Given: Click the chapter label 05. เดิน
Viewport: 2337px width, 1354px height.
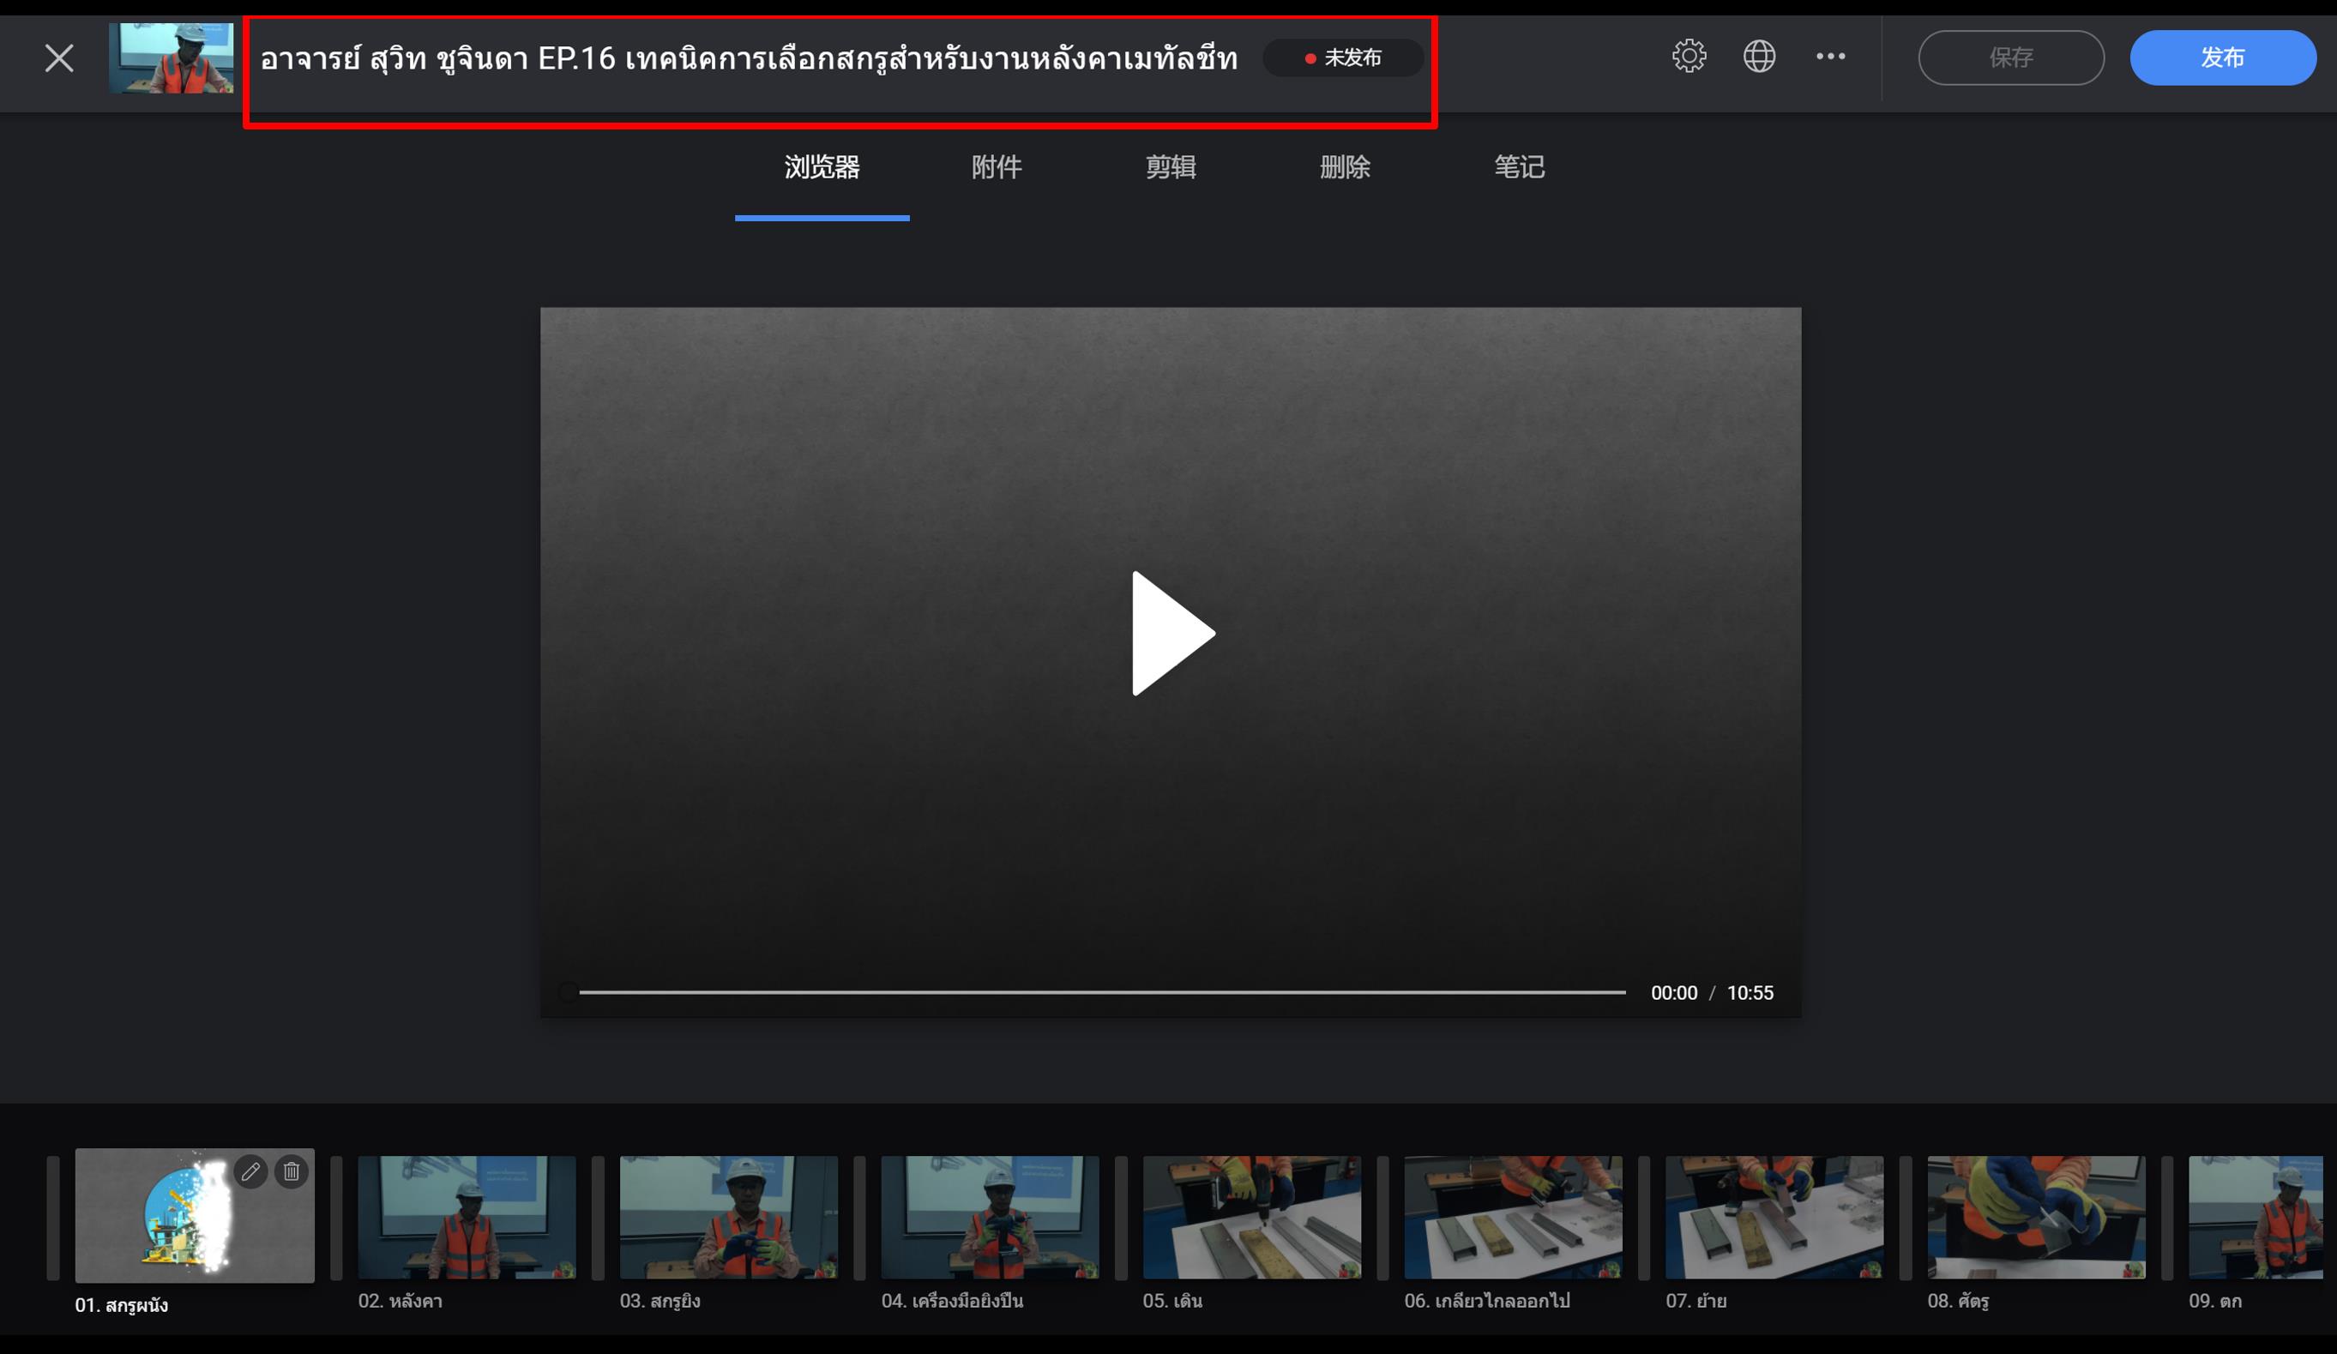Looking at the screenshot, I should click(1172, 1300).
